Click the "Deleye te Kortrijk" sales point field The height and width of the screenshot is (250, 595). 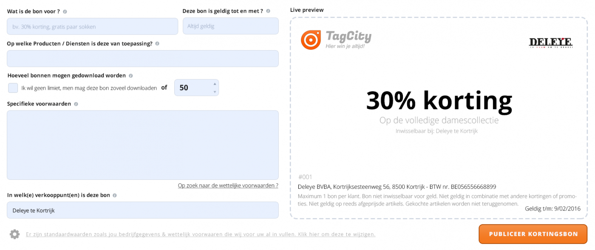coord(142,210)
